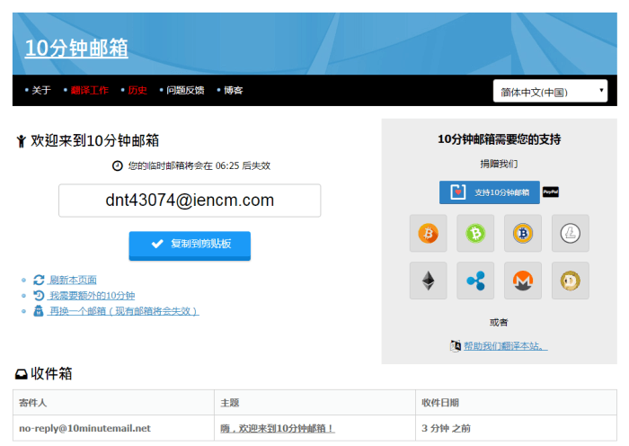Click the 支持10分钟邮箱 donate button
The image size is (629, 446).
point(490,192)
